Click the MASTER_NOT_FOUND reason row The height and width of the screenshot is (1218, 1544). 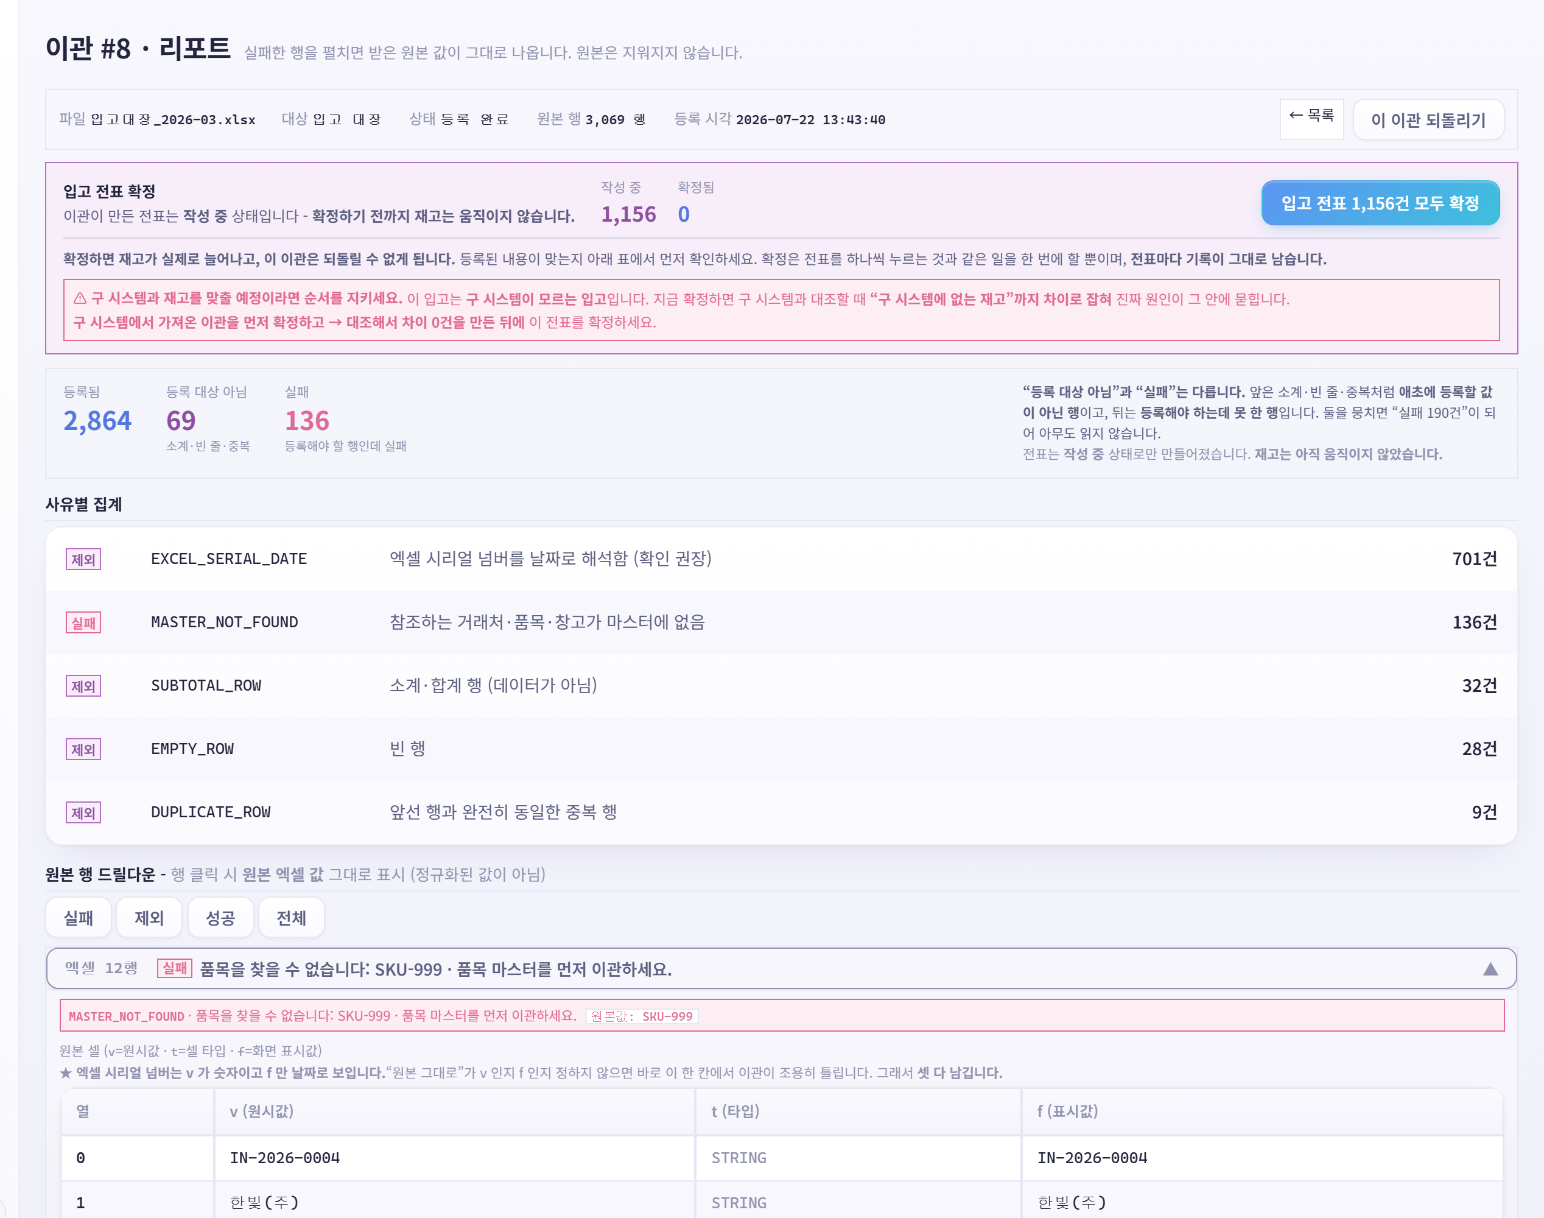[x=781, y=622]
